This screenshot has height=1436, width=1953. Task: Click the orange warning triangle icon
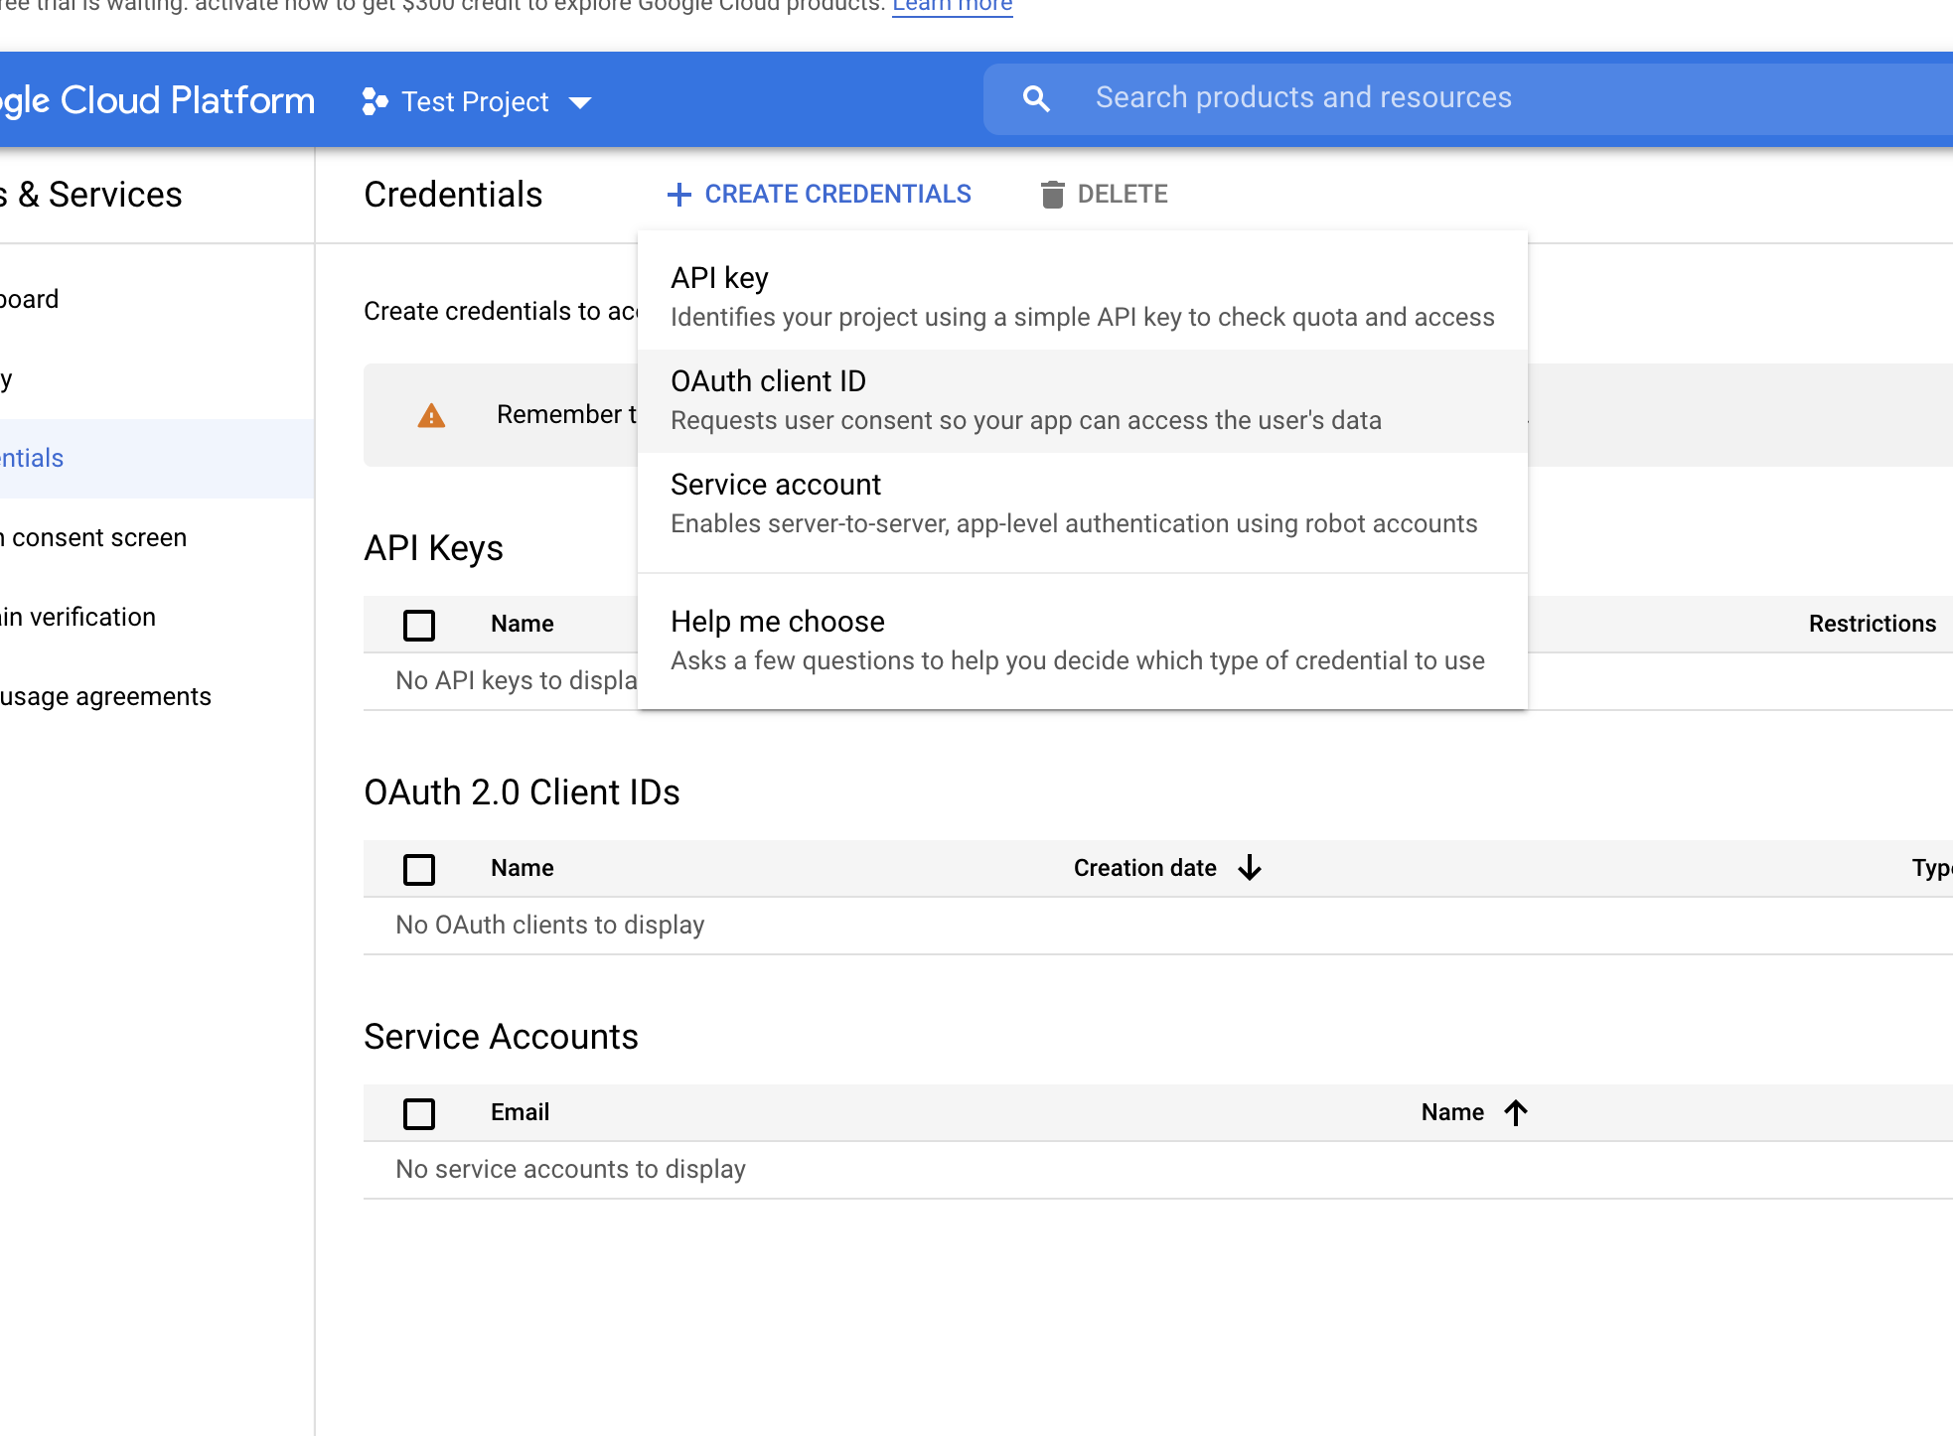pyautogui.click(x=431, y=415)
